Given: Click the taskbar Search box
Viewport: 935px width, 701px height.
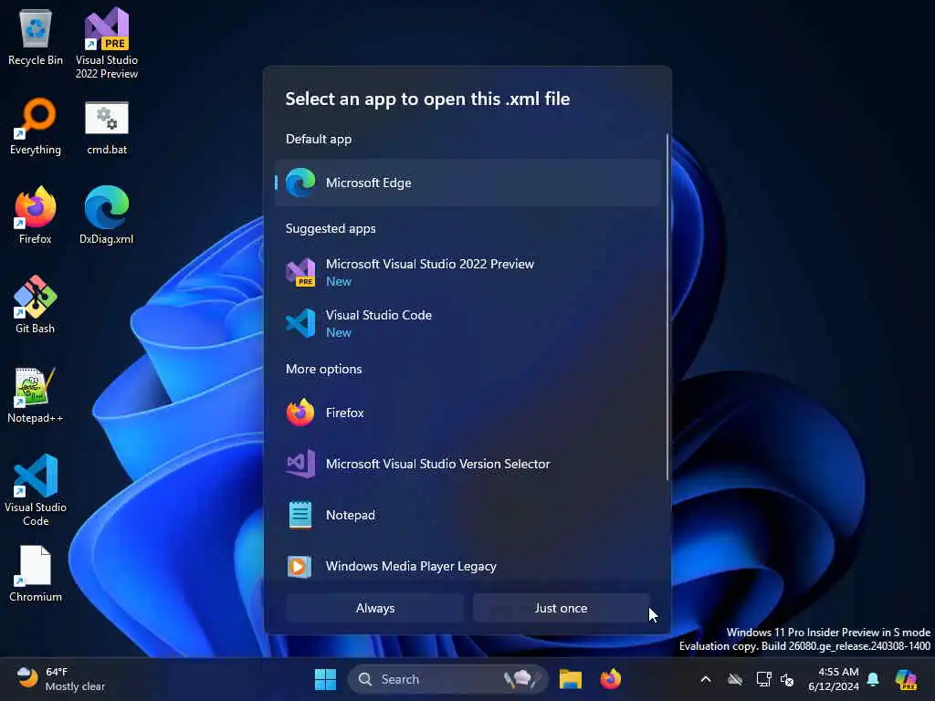Looking at the screenshot, I should point(447,679).
